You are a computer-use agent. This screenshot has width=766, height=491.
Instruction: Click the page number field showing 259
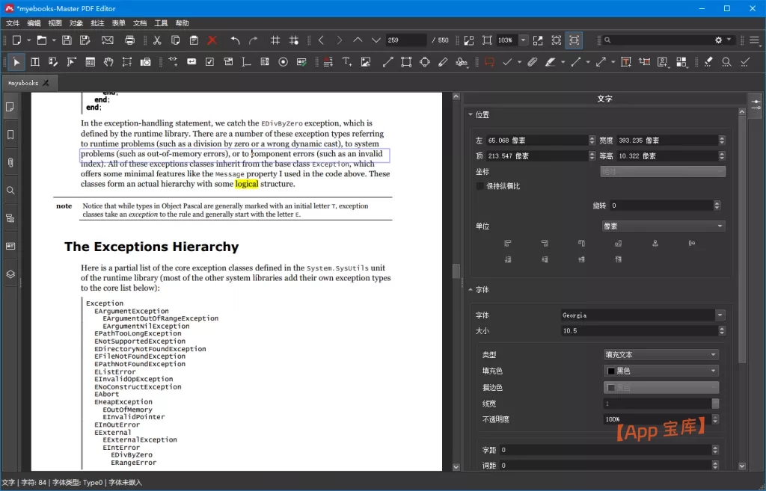[405, 40]
